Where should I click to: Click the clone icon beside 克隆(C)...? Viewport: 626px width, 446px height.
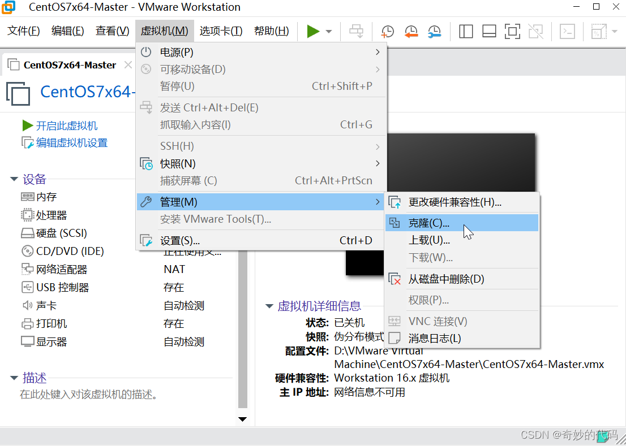[395, 223]
